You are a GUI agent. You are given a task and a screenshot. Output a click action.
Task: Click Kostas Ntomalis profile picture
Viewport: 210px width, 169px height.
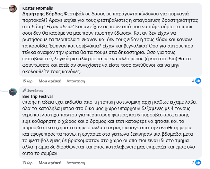coord(13,9)
